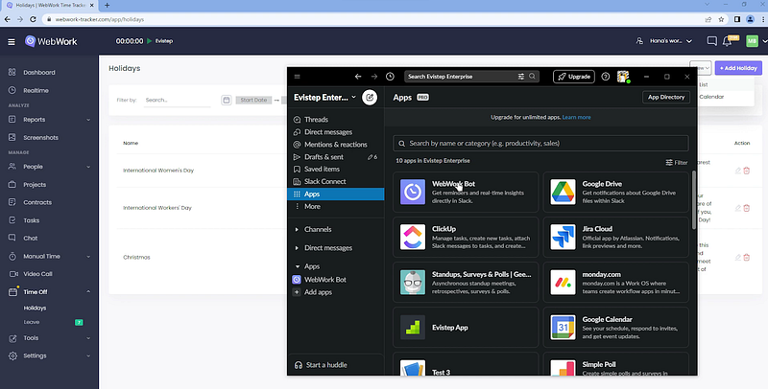Select Leave under Time Off
The width and height of the screenshot is (768, 389).
[x=32, y=322]
